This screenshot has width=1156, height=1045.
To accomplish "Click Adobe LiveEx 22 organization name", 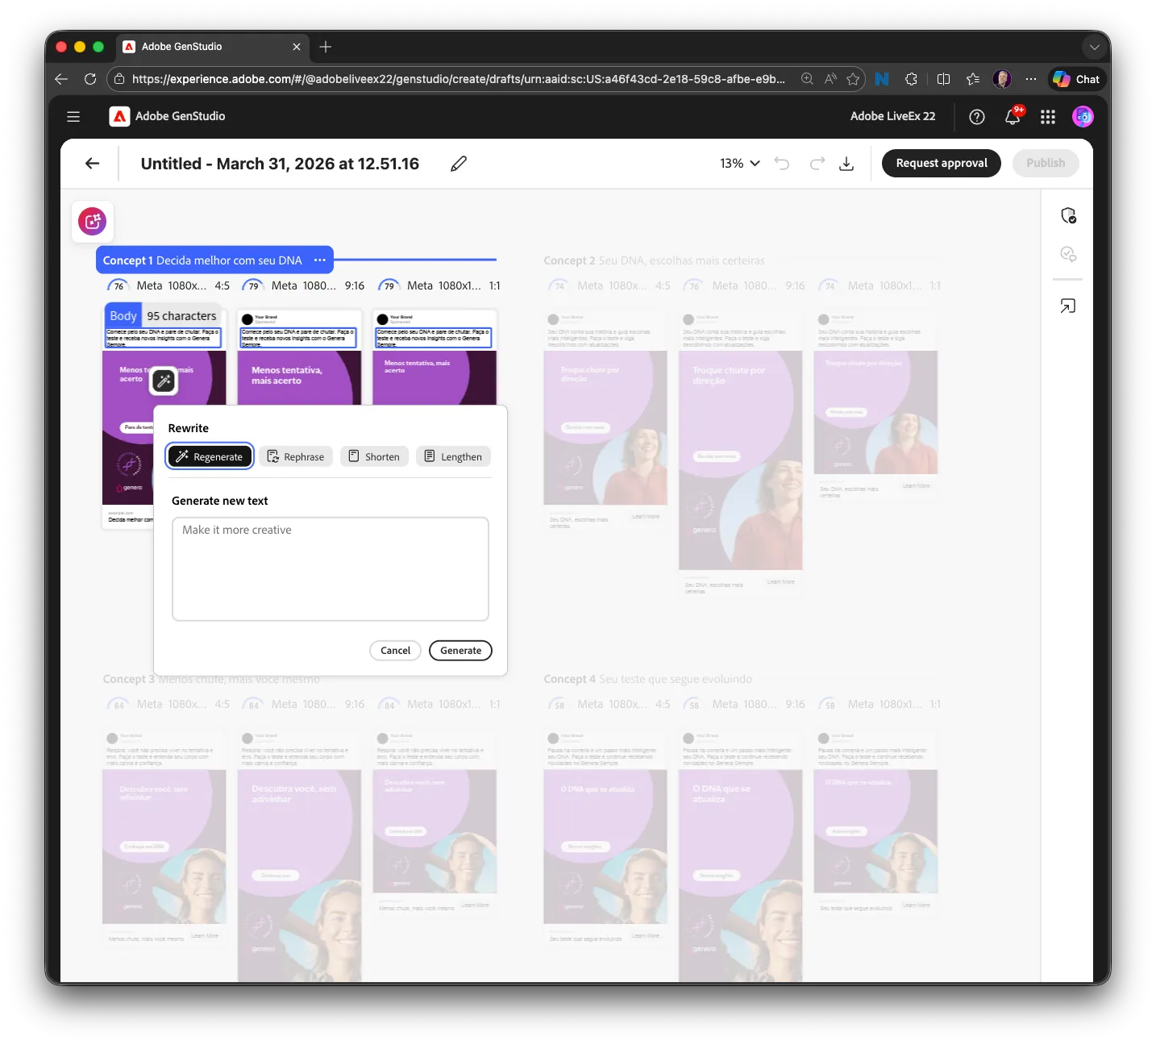I will [892, 116].
